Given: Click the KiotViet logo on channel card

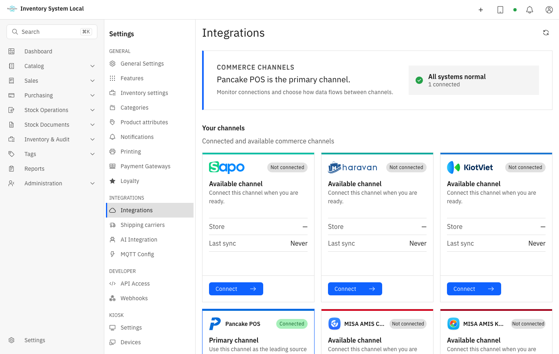Looking at the screenshot, I should click(470, 167).
